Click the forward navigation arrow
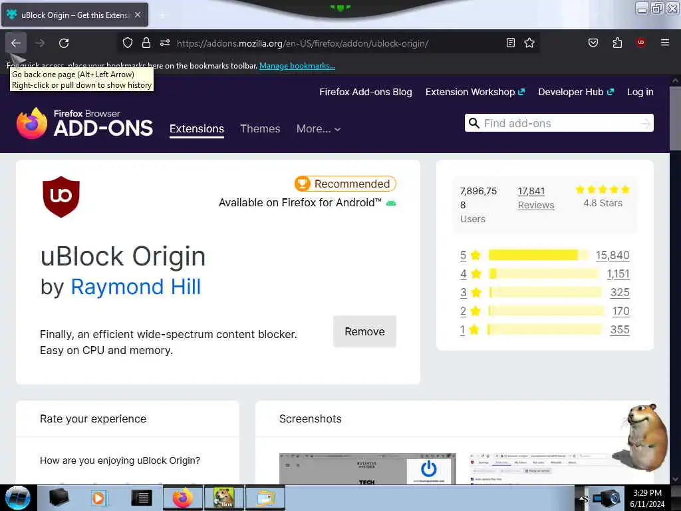 pos(40,43)
